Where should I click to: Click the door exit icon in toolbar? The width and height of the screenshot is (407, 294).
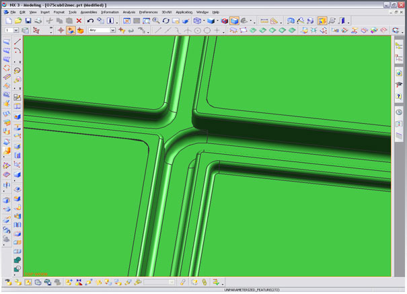coord(342,21)
